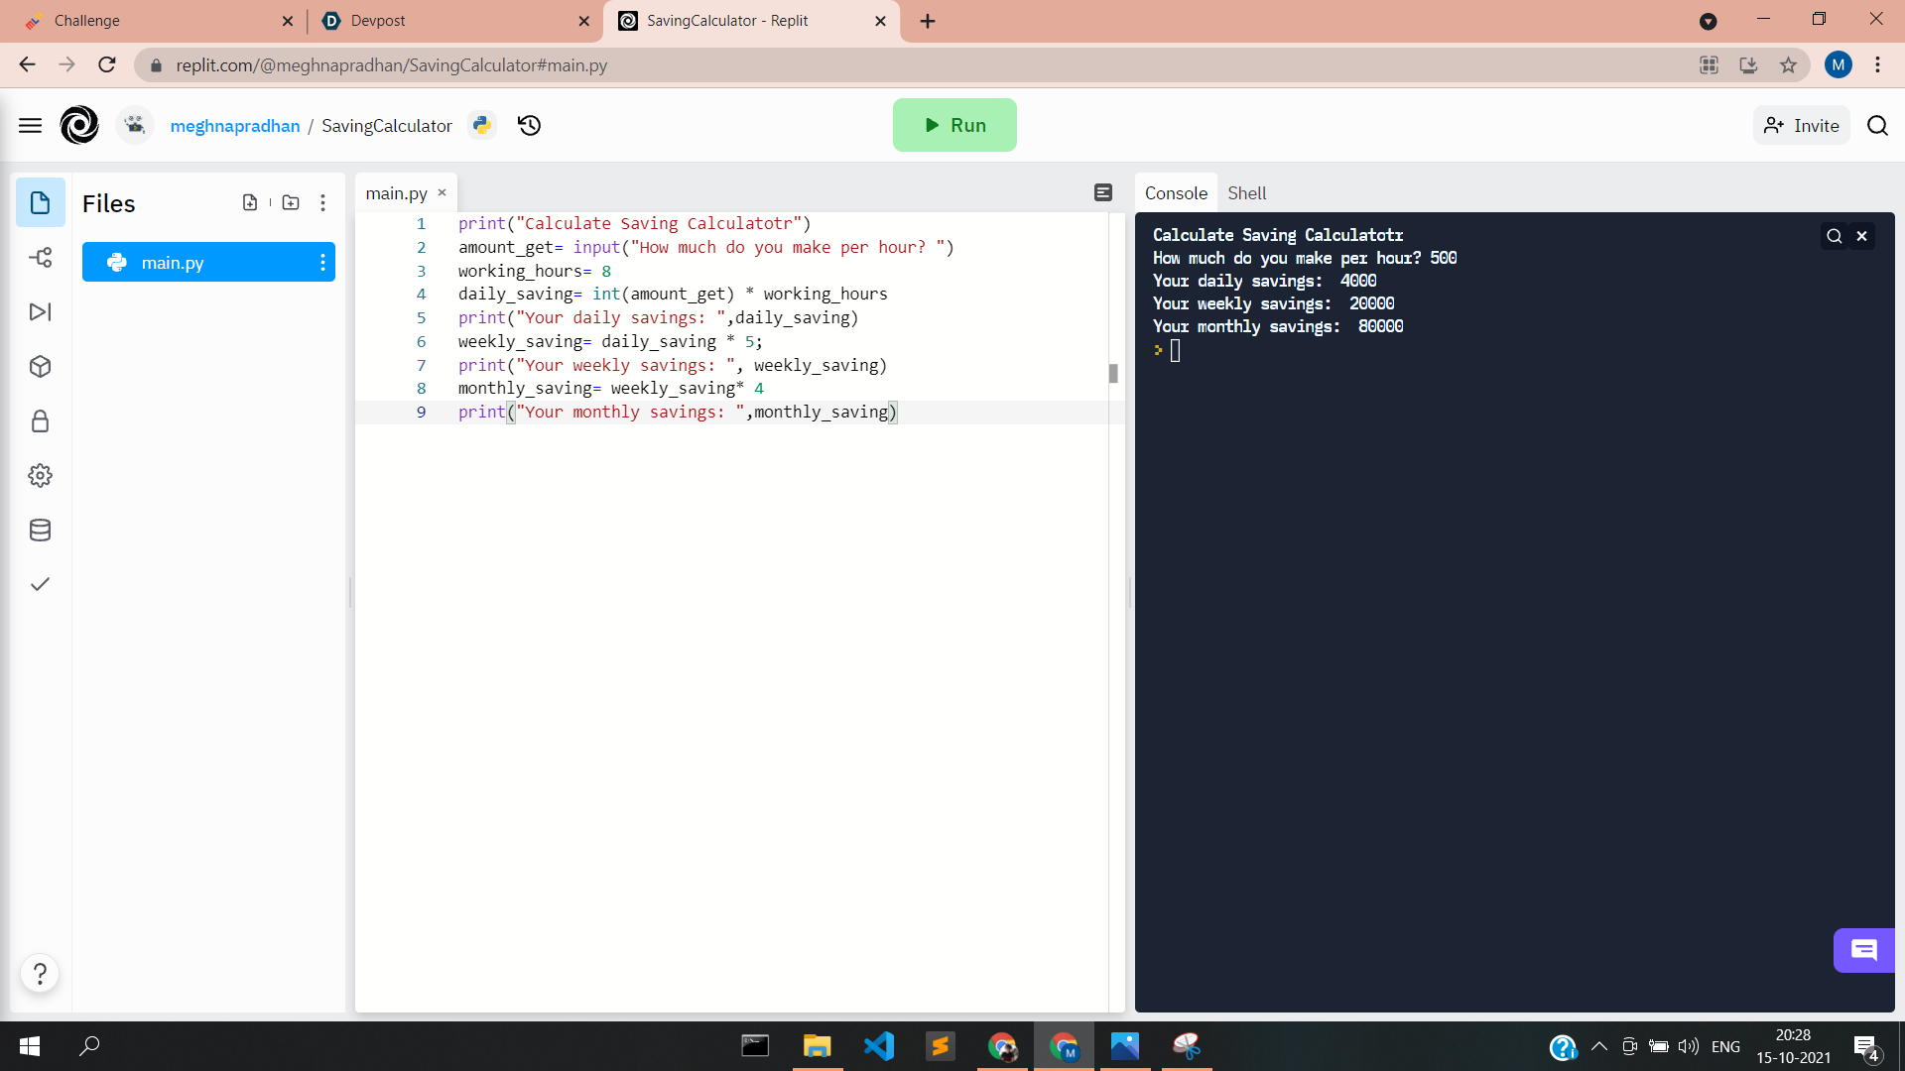Click the editor vertical scrollbar thumb
Viewport: 1905px width, 1071px height.
(1113, 374)
